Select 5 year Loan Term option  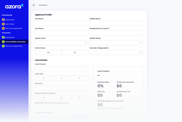point(79,78)
